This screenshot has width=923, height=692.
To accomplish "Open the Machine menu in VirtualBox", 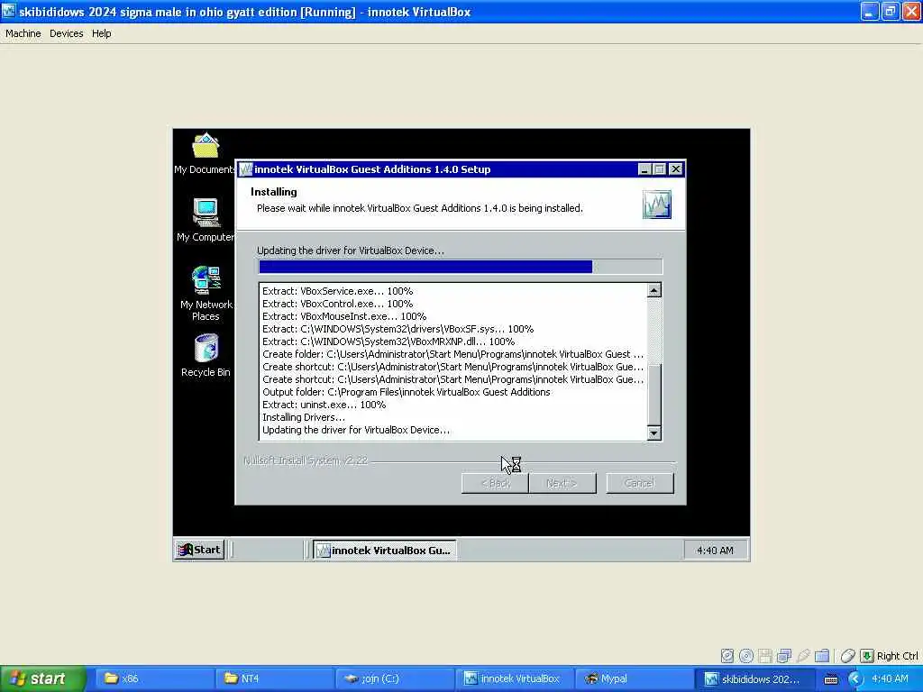I will point(23,33).
